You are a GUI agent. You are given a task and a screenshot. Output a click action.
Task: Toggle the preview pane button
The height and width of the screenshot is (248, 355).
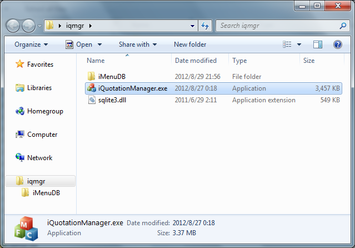click(x=318, y=44)
